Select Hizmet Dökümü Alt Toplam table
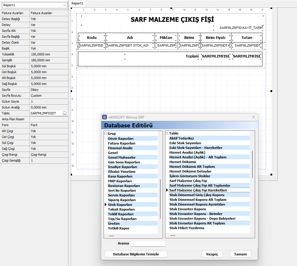The image size is (297, 266). pyautogui.click(x=209, y=167)
